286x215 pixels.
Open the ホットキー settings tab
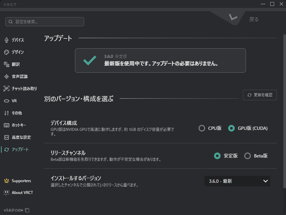(x=19, y=125)
